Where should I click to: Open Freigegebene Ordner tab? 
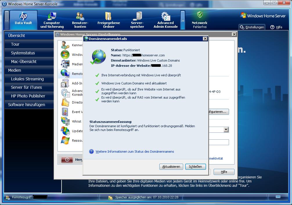pos(109,20)
